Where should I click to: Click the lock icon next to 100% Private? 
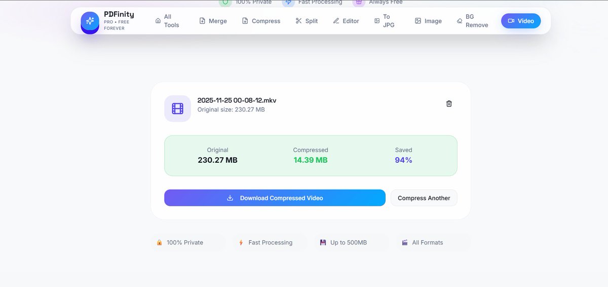(x=160, y=242)
